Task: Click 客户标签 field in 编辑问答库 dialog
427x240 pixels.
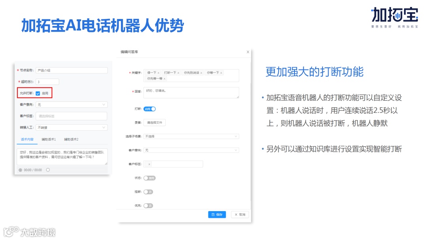Action: click(173, 164)
